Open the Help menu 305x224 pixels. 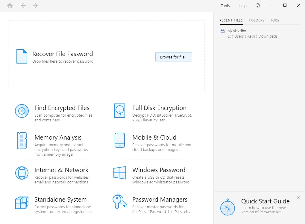242,6
